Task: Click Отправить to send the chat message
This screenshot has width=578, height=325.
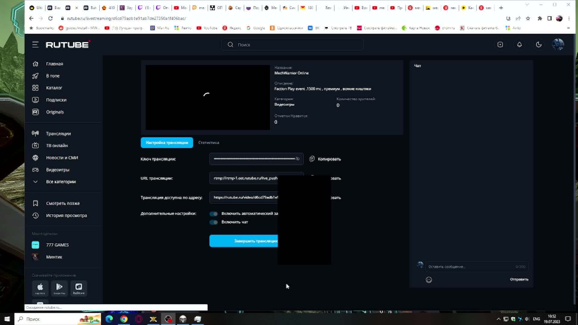Action: pyautogui.click(x=519, y=279)
